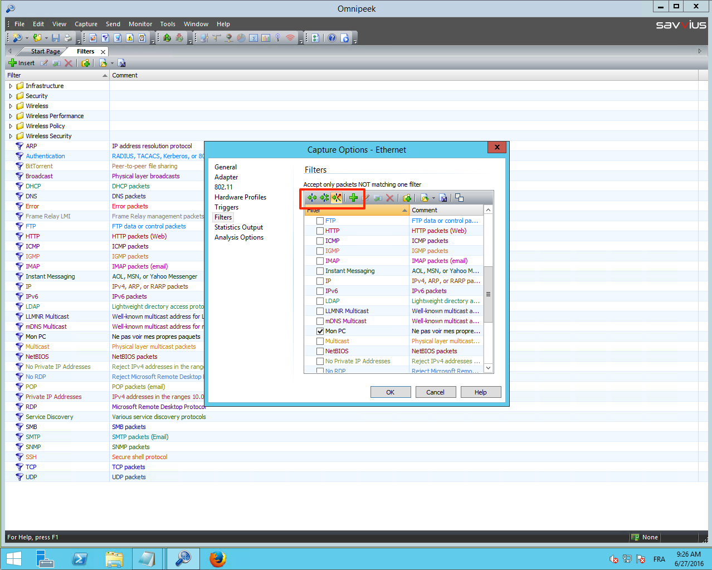Expand the Wireless Security folder
The height and width of the screenshot is (570, 712).
coord(11,136)
